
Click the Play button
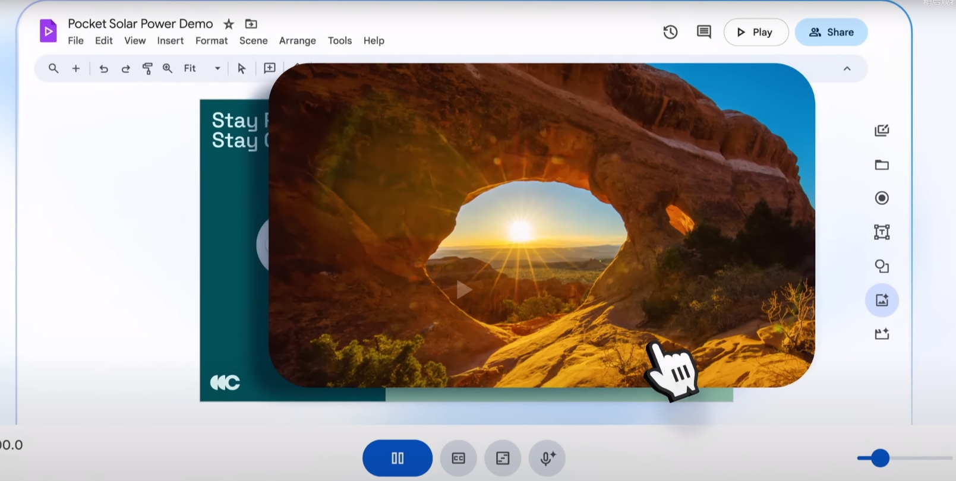coord(756,32)
